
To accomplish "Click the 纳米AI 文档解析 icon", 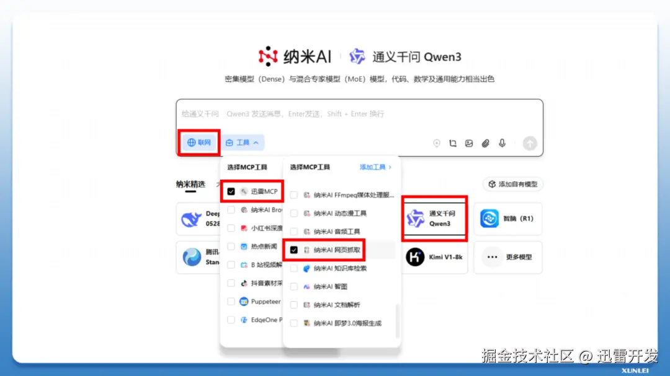I will pos(307,305).
